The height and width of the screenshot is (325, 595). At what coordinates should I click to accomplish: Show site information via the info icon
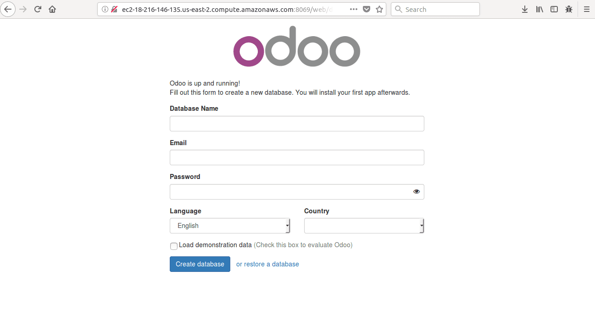pos(105,9)
